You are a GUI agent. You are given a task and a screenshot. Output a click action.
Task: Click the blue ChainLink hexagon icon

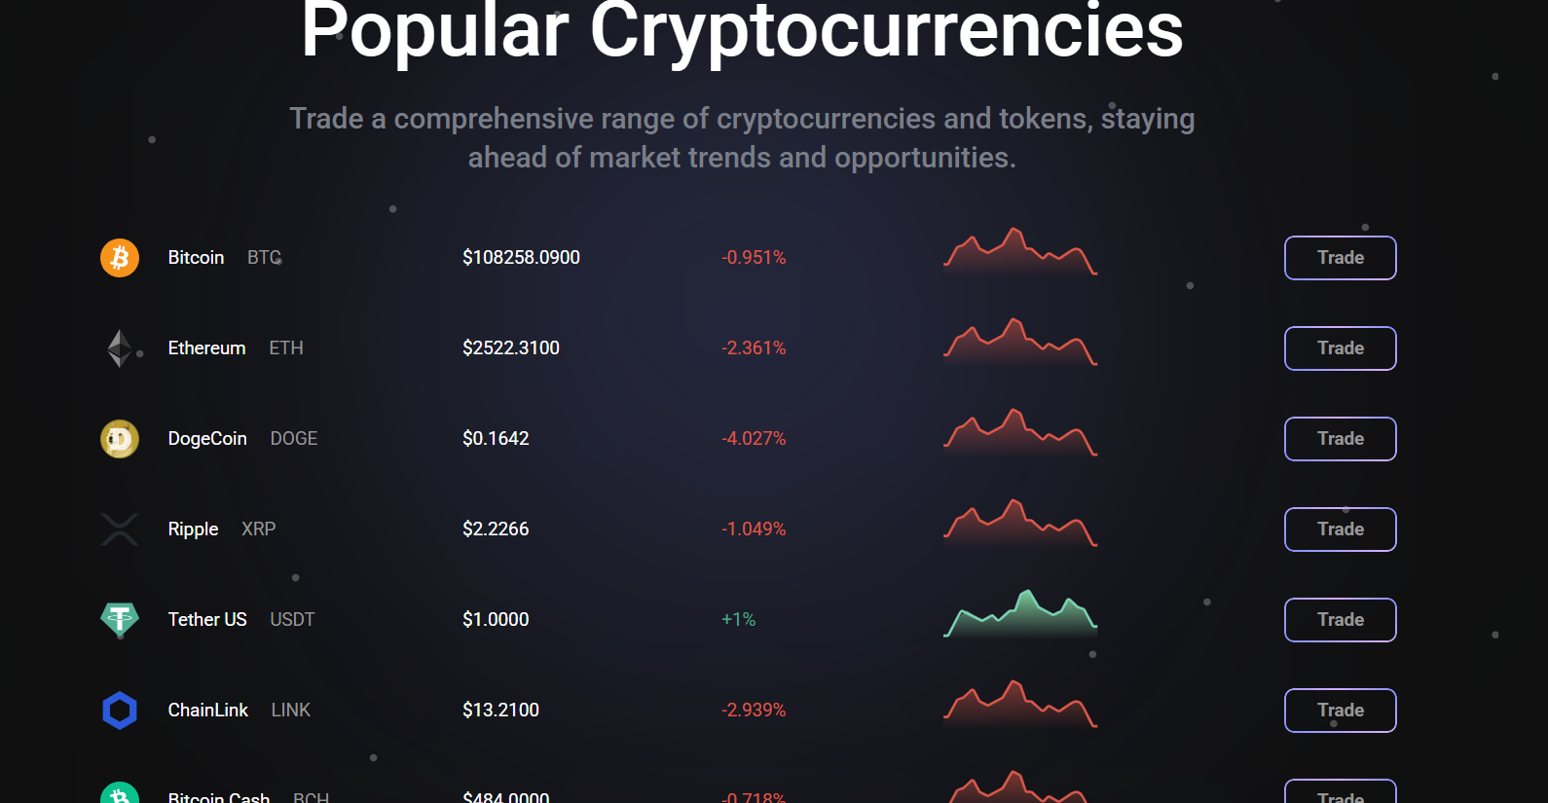point(120,711)
